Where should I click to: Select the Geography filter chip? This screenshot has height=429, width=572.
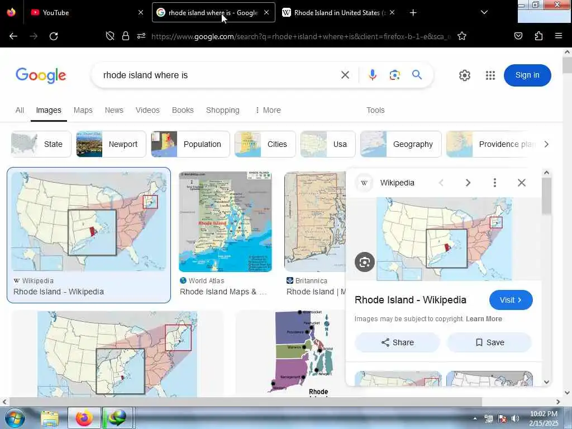click(x=401, y=144)
